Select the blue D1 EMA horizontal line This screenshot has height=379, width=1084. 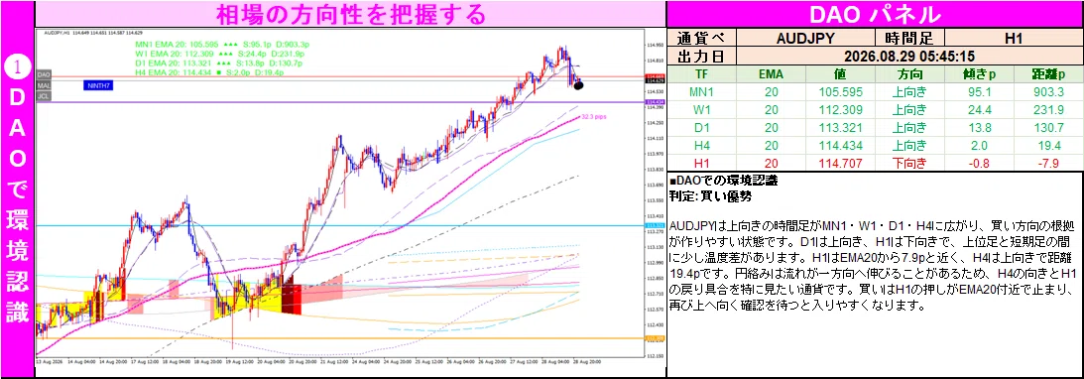point(339,225)
